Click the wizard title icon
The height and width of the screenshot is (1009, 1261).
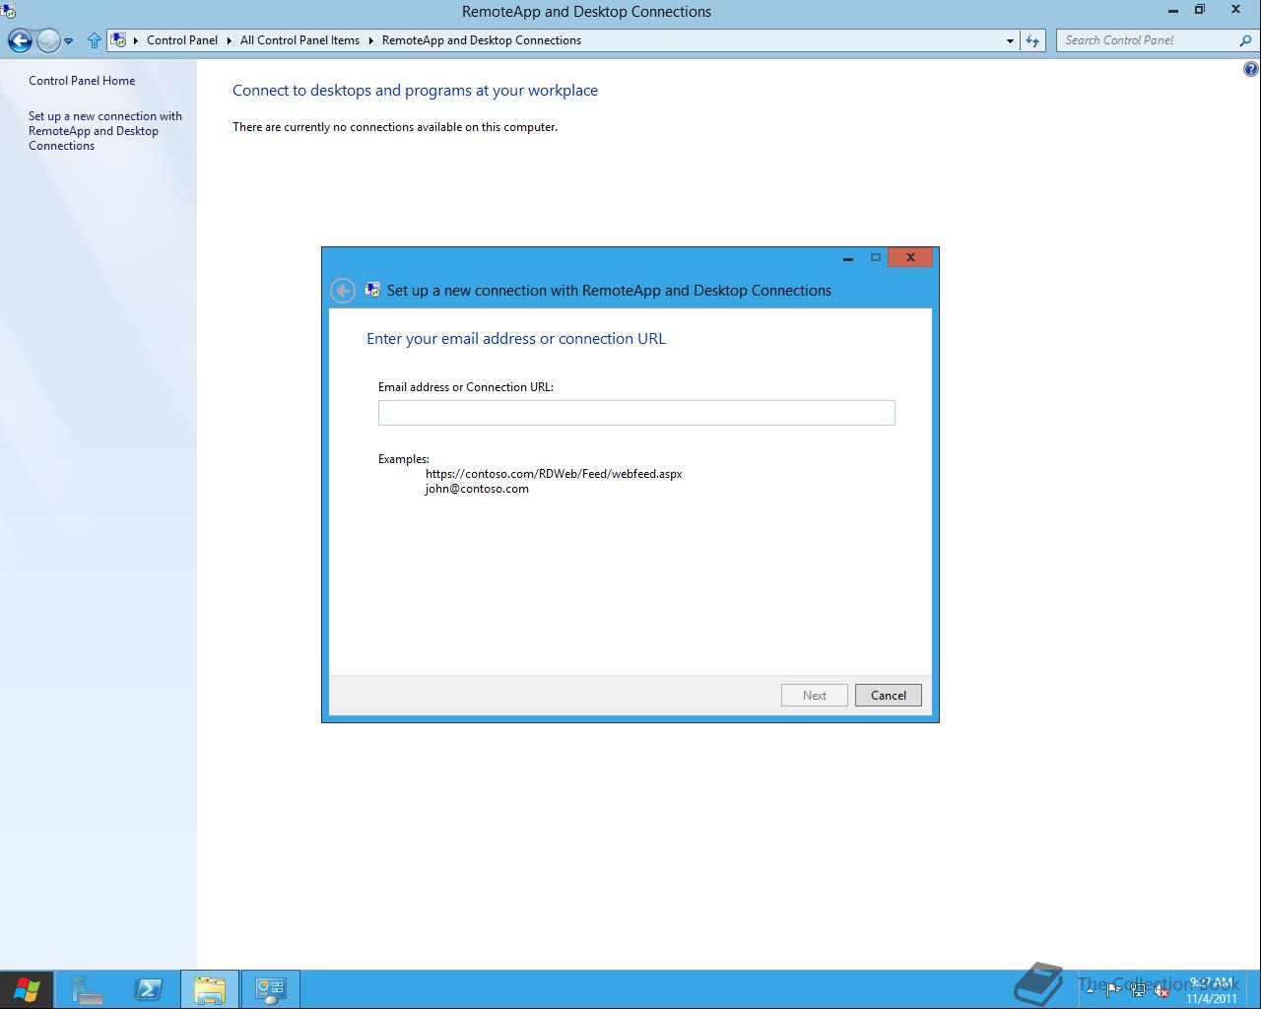tap(372, 290)
